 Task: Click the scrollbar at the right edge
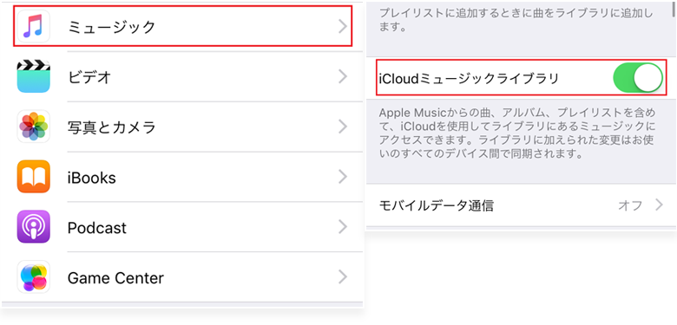(674, 8)
